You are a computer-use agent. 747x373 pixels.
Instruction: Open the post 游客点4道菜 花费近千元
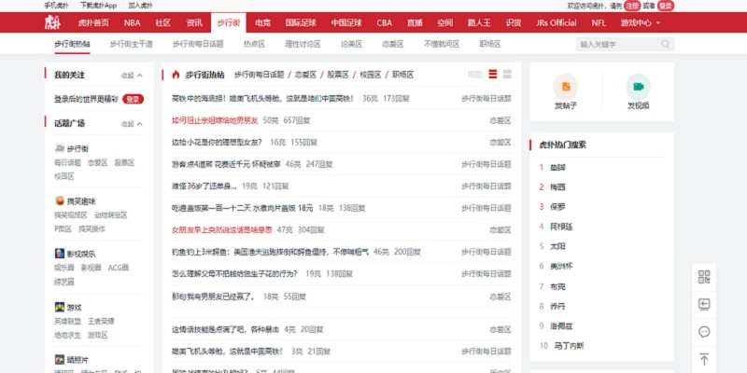click(224, 164)
